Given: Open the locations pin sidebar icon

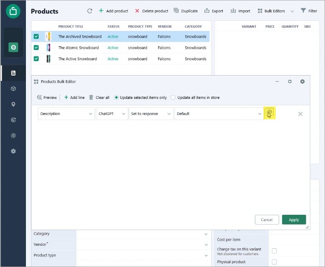Looking at the screenshot, I should pyautogui.click(x=13, y=104).
